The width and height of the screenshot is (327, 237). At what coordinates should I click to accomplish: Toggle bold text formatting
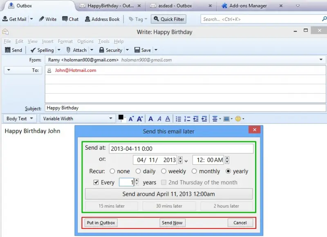tap(150, 119)
